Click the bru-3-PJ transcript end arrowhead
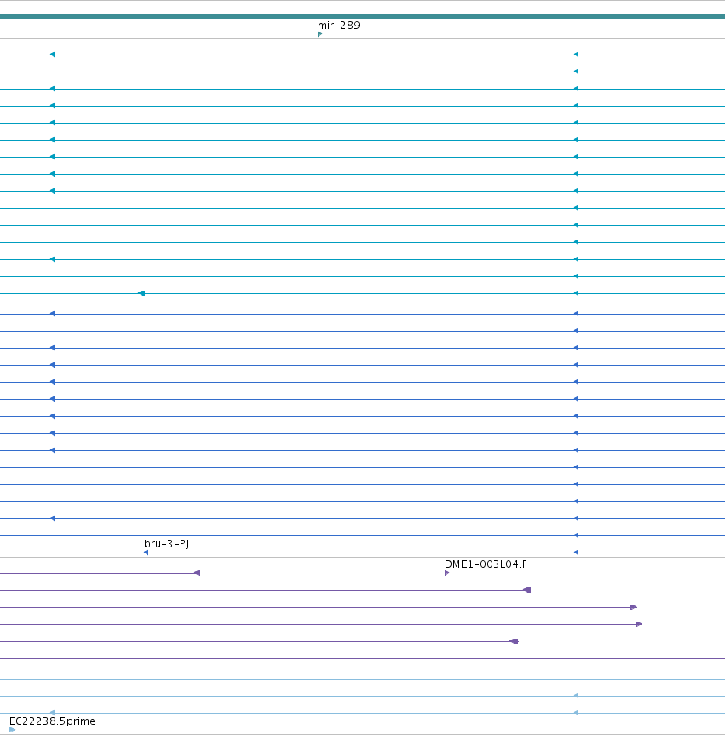The width and height of the screenshot is (725, 735). pyautogui.click(x=147, y=553)
